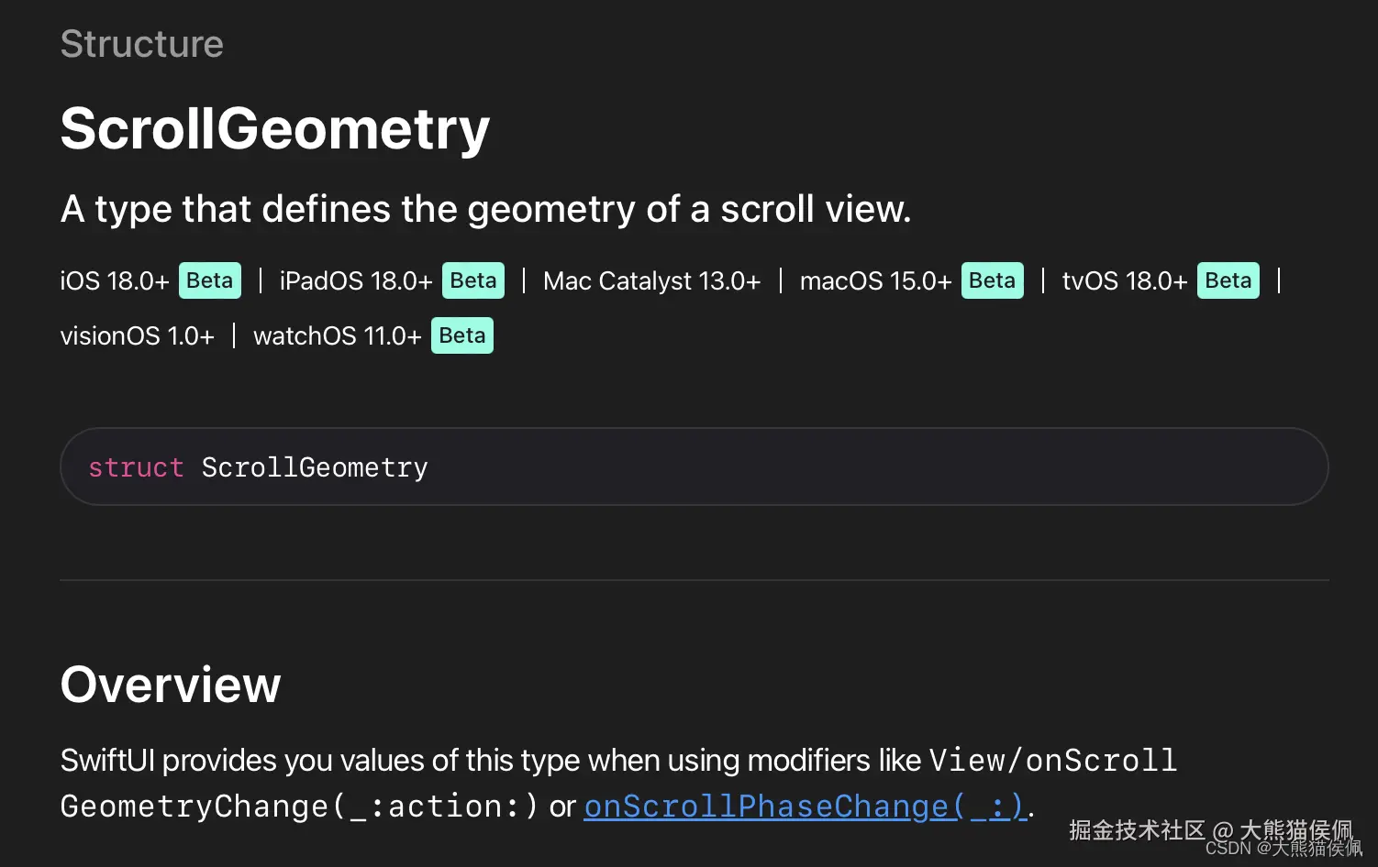Click the iOS 18.0+ availability text
1378x867 pixels.
click(115, 280)
